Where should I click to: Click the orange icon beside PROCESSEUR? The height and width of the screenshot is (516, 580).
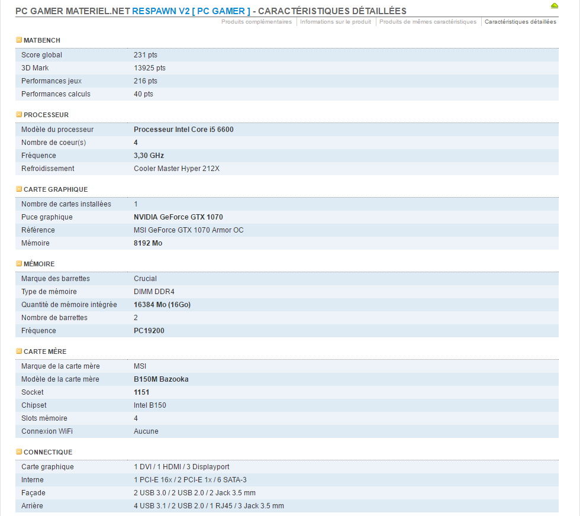(x=19, y=115)
